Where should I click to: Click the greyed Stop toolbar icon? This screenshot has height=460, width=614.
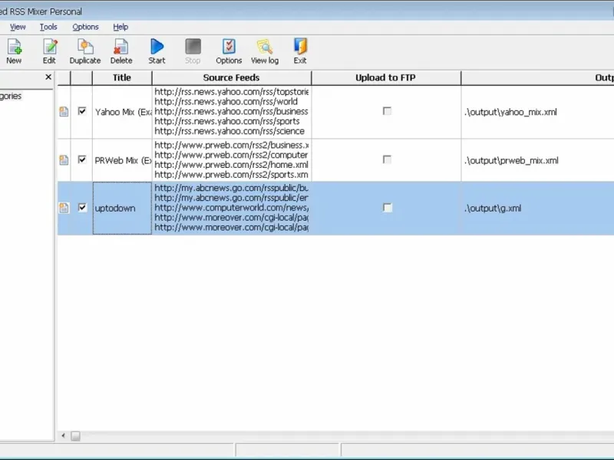click(x=193, y=51)
